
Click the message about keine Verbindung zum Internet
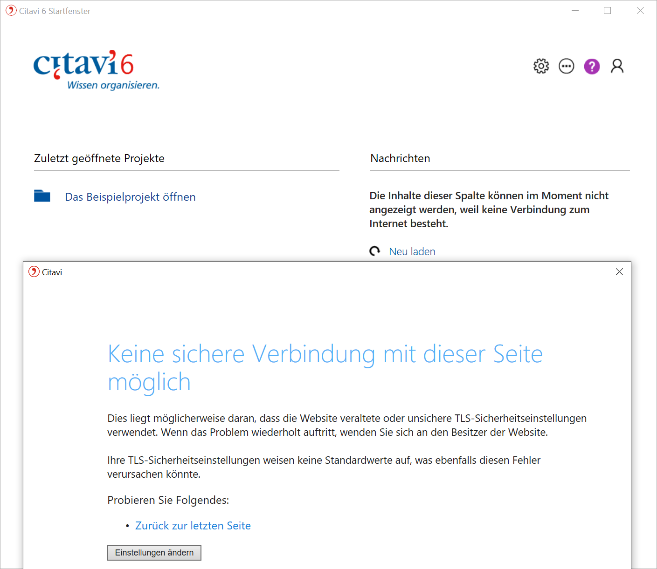click(489, 210)
